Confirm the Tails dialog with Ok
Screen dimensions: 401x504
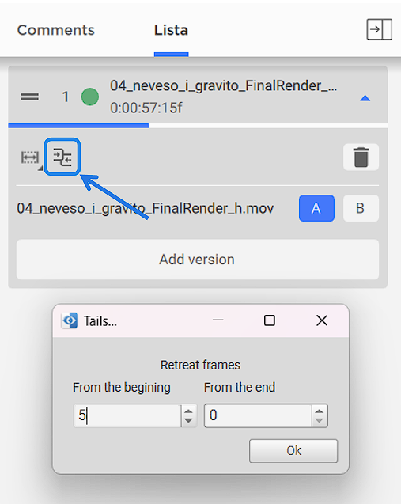click(293, 451)
